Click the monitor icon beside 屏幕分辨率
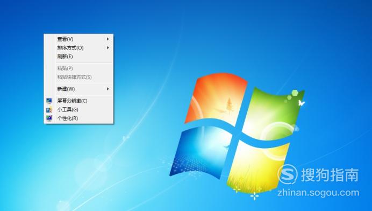Viewport: 372px width, 211px height. point(49,101)
